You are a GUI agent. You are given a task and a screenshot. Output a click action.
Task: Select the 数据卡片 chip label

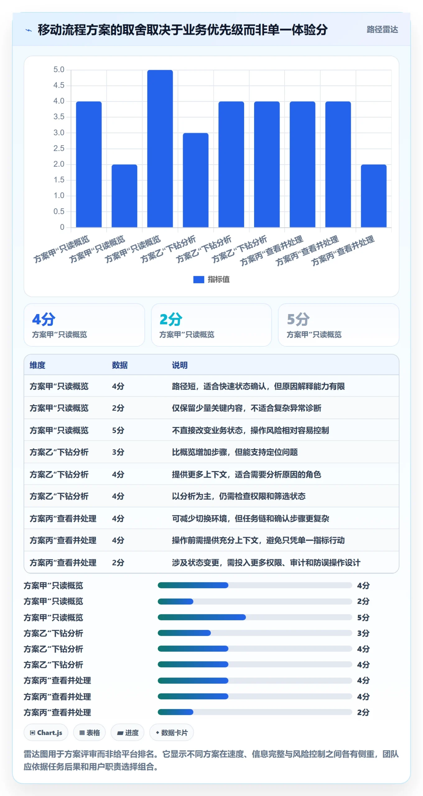tap(174, 733)
